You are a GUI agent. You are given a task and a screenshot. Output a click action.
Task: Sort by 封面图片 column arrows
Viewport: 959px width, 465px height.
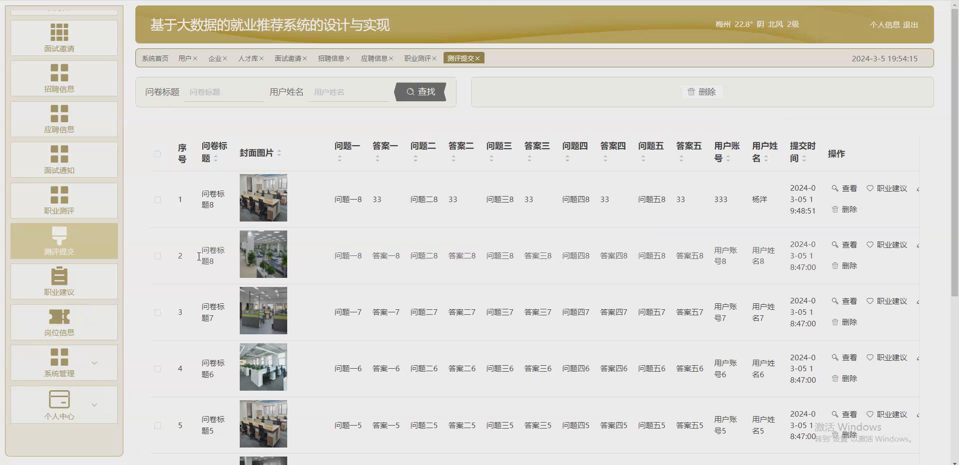[279, 153]
